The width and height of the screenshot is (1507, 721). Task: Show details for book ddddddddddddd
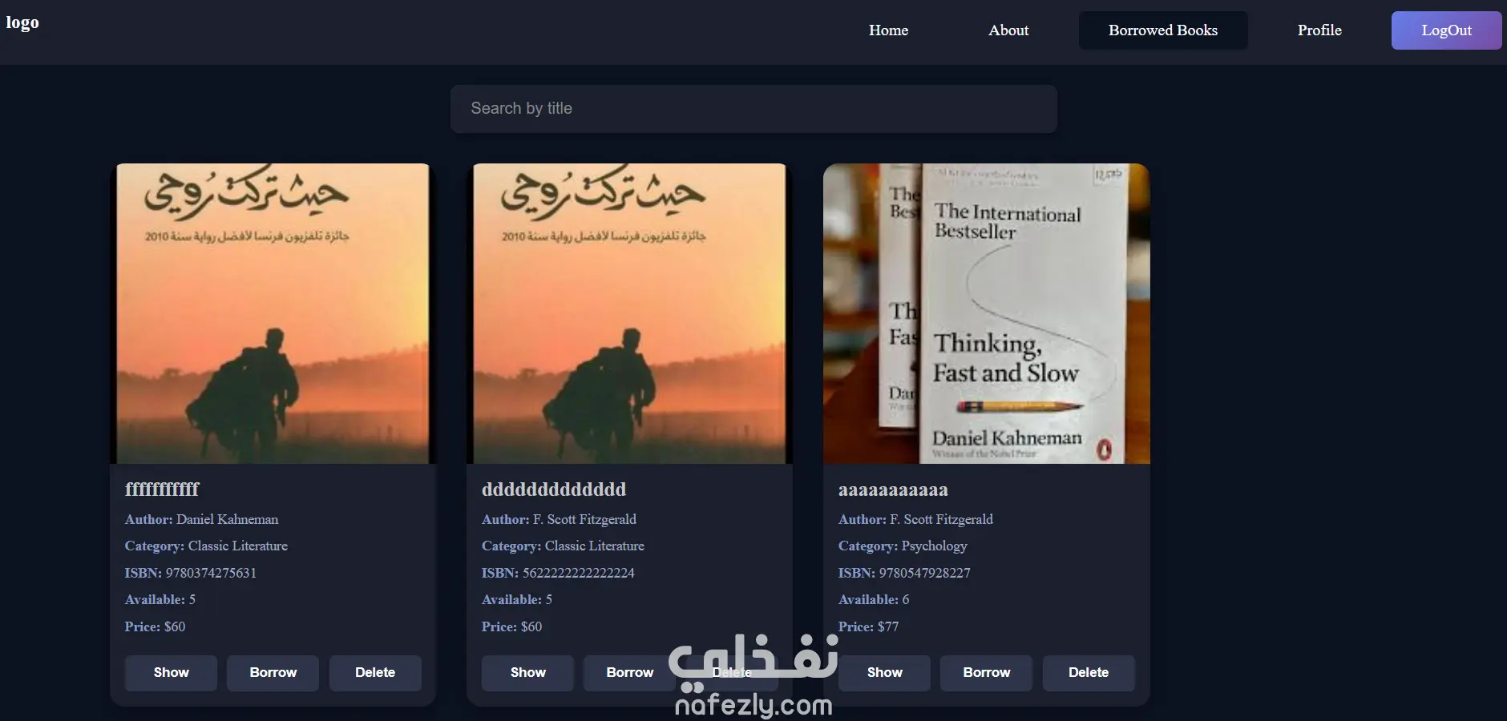tap(527, 673)
